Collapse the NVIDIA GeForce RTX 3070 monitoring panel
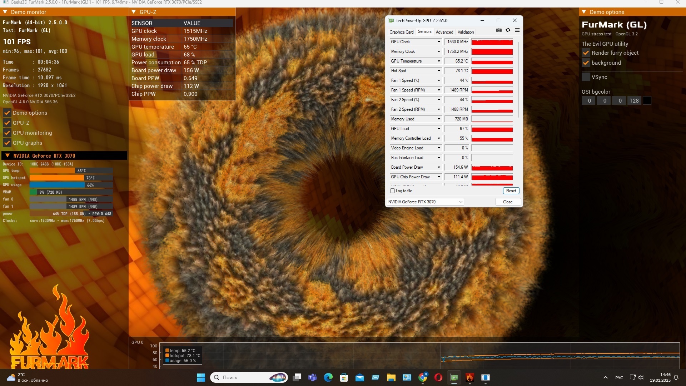This screenshot has width=686, height=386. [7, 155]
